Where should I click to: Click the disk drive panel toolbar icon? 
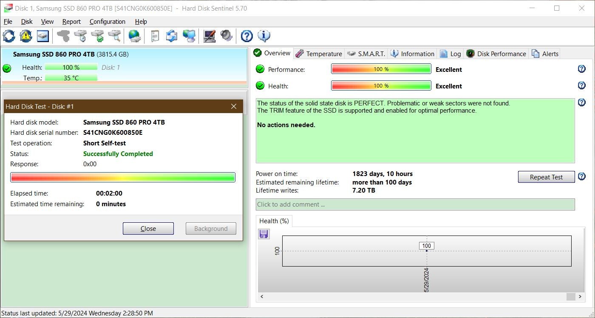coord(43,36)
